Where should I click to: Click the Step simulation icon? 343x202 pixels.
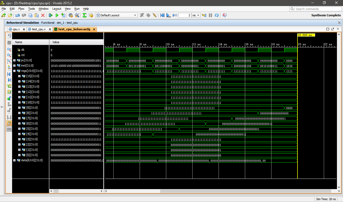click(x=204, y=15)
